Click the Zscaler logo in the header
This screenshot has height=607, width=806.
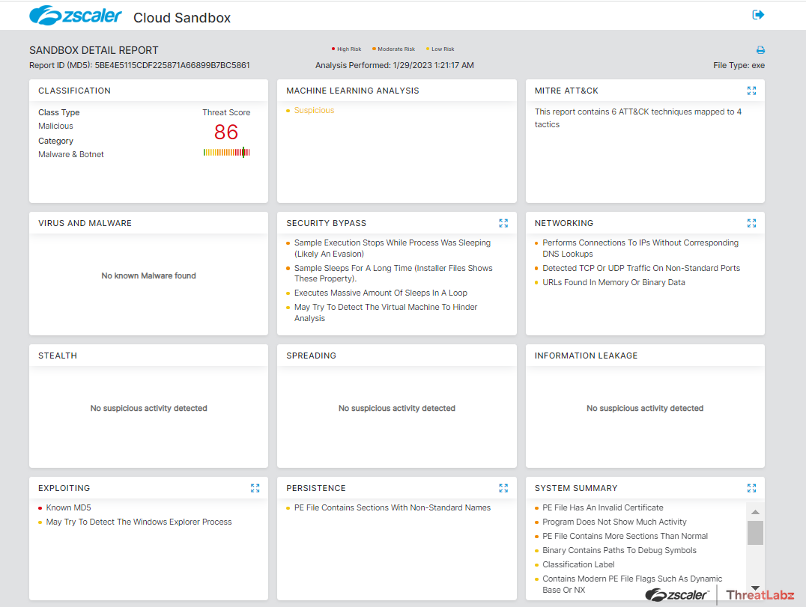tap(75, 15)
